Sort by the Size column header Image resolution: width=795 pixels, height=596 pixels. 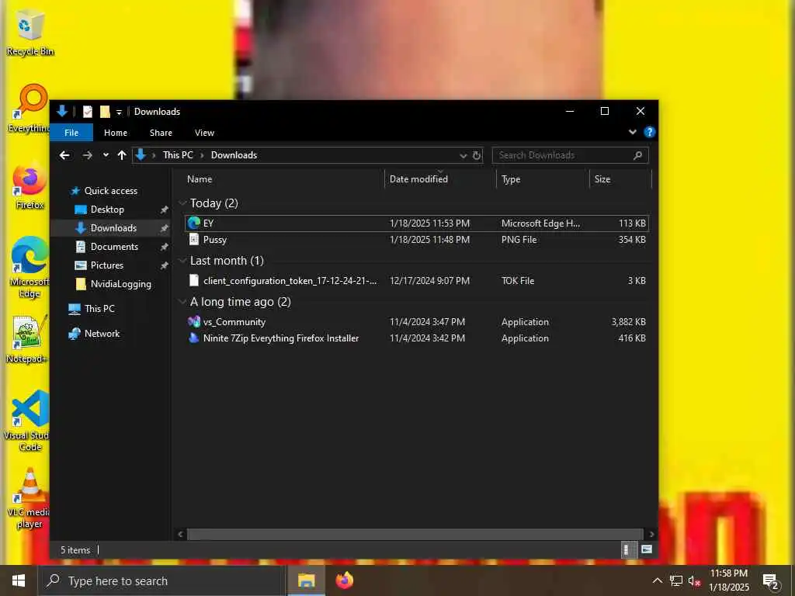(620, 179)
